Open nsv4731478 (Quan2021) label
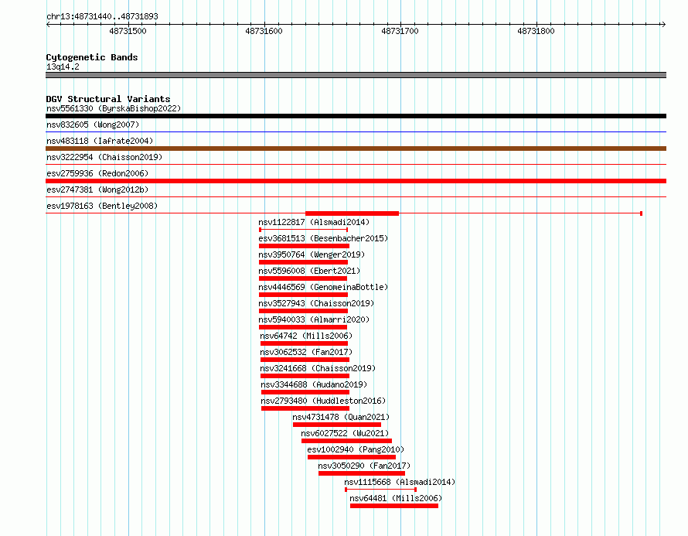The image size is (688, 536). click(341, 417)
